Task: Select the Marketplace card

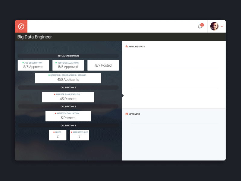Action: (80, 135)
